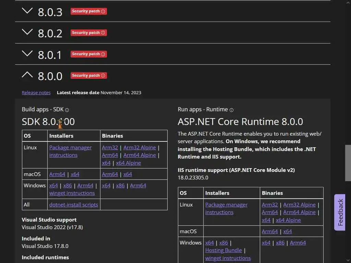
Task: Click Security patch badge for 8.0.3
Action: [89, 11]
